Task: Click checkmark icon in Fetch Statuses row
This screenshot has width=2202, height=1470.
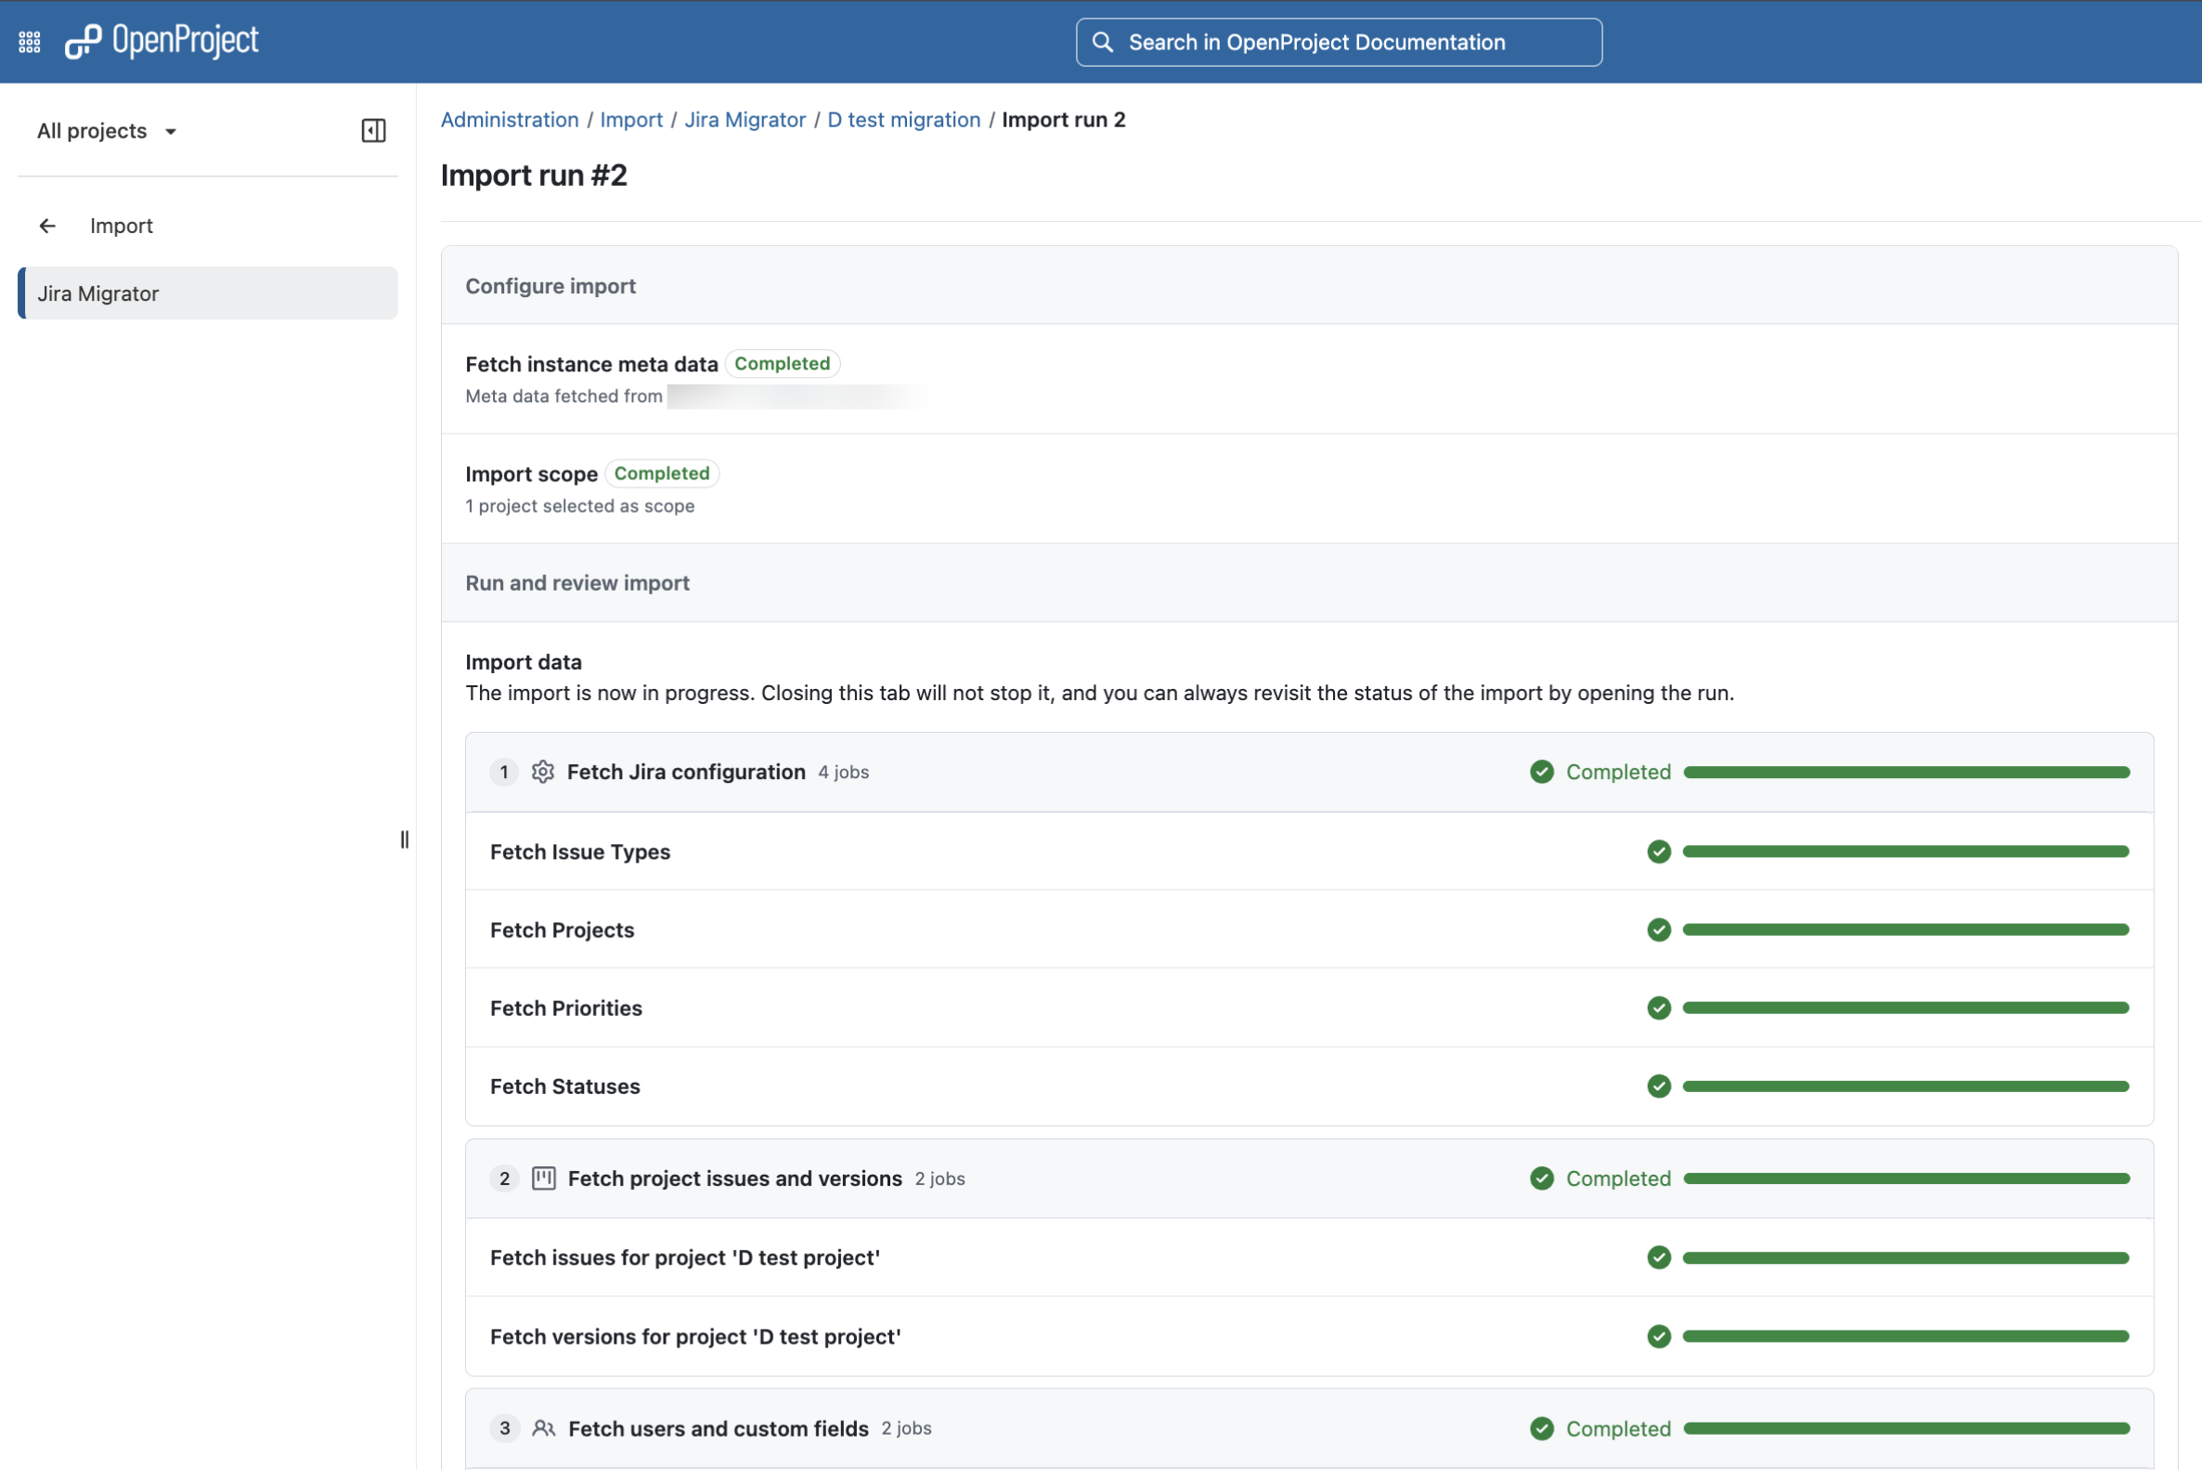Action: (1659, 1086)
